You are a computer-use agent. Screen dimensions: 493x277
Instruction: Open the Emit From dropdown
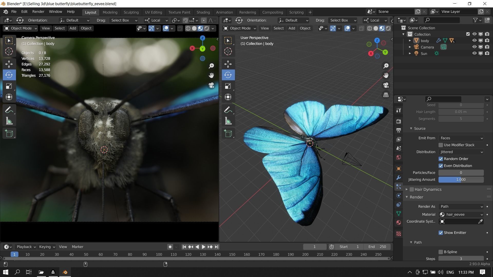pos(461,138)
